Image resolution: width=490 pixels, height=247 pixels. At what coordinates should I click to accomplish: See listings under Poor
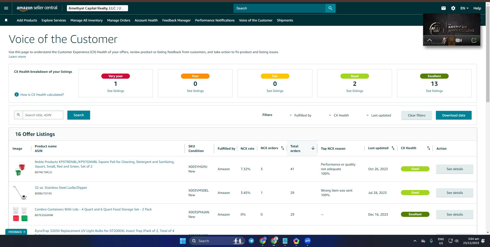(195, 91)
